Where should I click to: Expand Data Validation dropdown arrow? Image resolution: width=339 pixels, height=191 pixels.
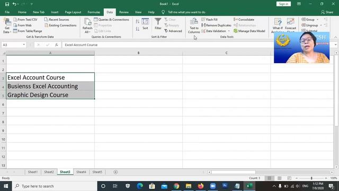pyautogui.click(x=229, y=31)
